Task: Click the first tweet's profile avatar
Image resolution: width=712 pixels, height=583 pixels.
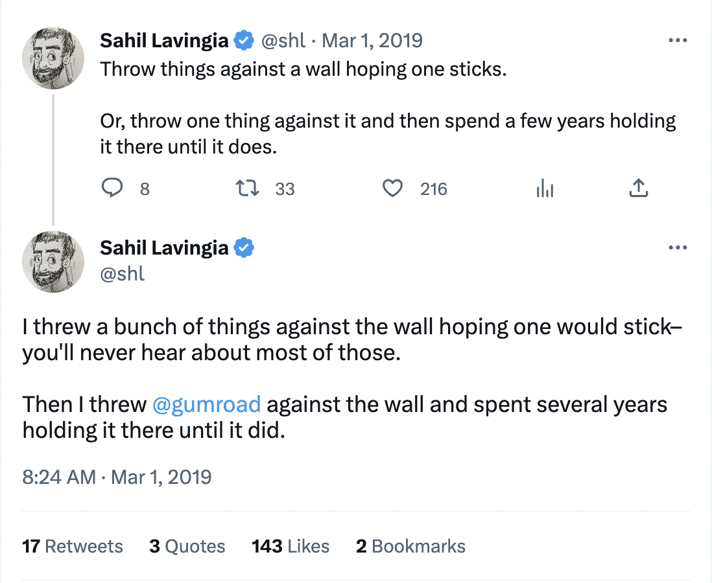Action: point(53,58)
